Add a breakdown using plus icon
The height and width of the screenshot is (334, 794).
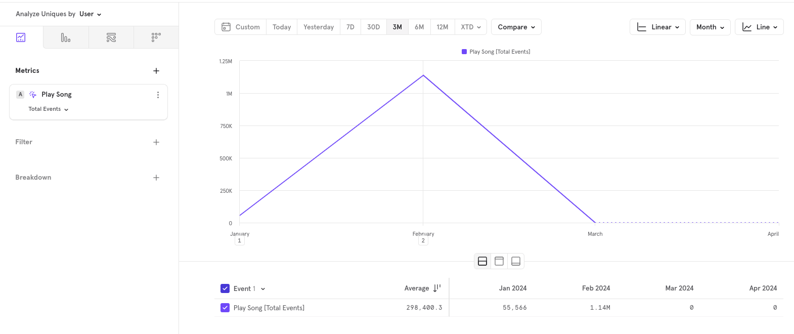click(x=156, y=178)
